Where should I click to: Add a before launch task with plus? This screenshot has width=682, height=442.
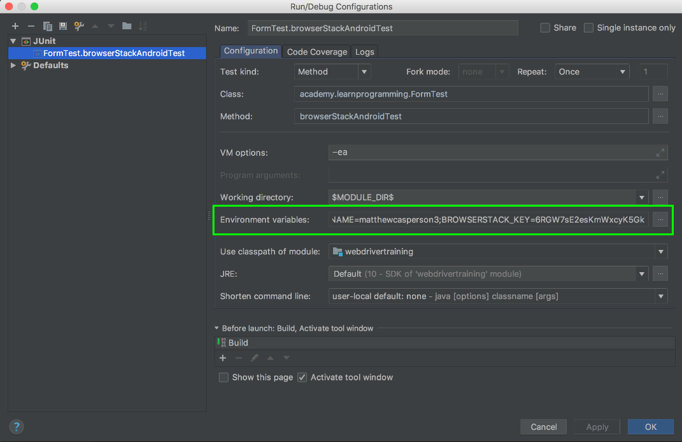[223, 358]
